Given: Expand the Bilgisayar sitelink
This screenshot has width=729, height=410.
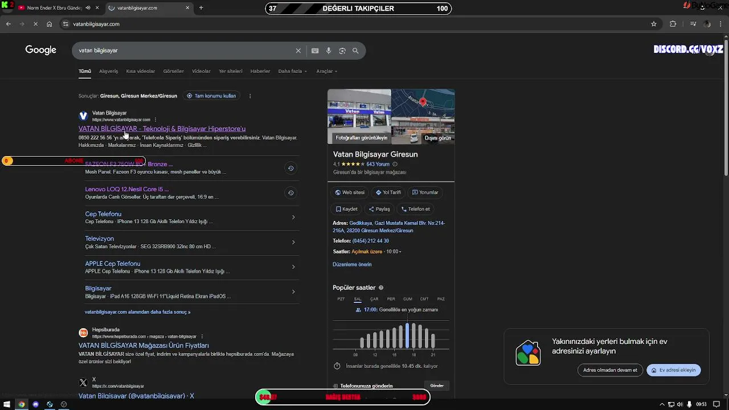Looking at the screenshot, I should pyautogui.click(x=293, y=292).
